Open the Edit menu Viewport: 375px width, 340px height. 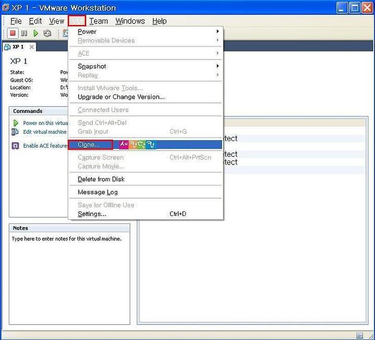[x=35, y=21]
